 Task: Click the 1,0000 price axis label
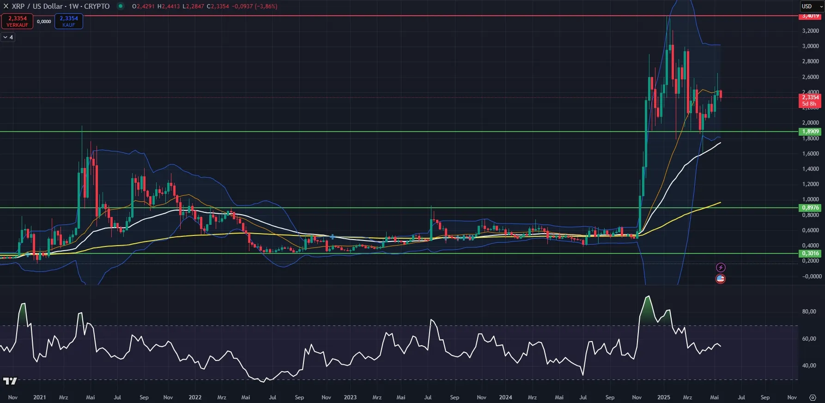[810, 199]
